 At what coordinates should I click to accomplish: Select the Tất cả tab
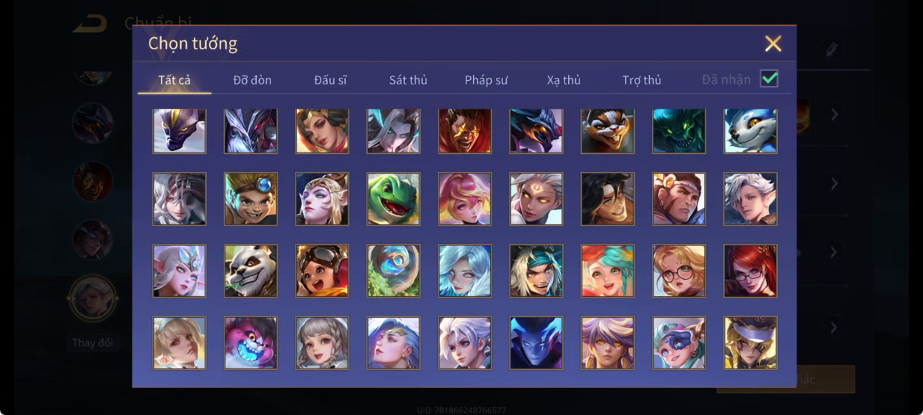(x=175, y=80)
